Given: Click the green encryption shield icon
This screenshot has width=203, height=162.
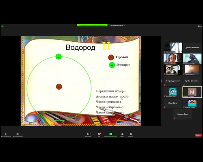Looking at the screenshot, I should [2, 26].
